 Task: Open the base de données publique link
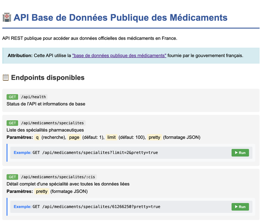coord(119,55)
